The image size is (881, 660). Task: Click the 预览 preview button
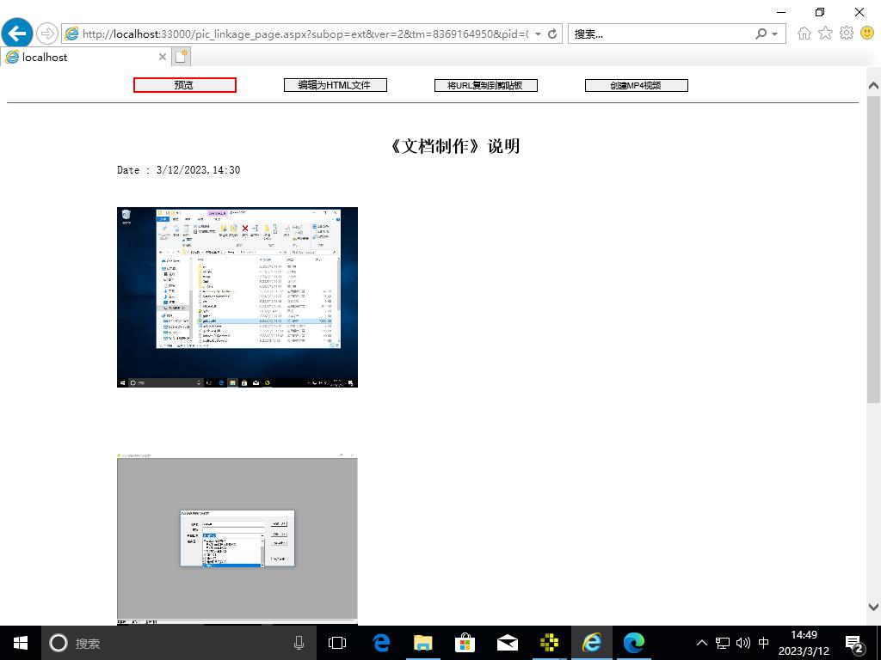tap(184, 85)
